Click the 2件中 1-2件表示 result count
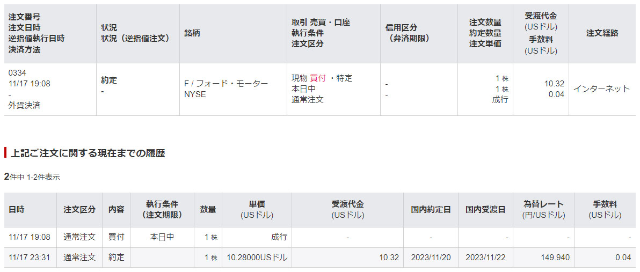 pyautogui.click(x=32, y=177)
